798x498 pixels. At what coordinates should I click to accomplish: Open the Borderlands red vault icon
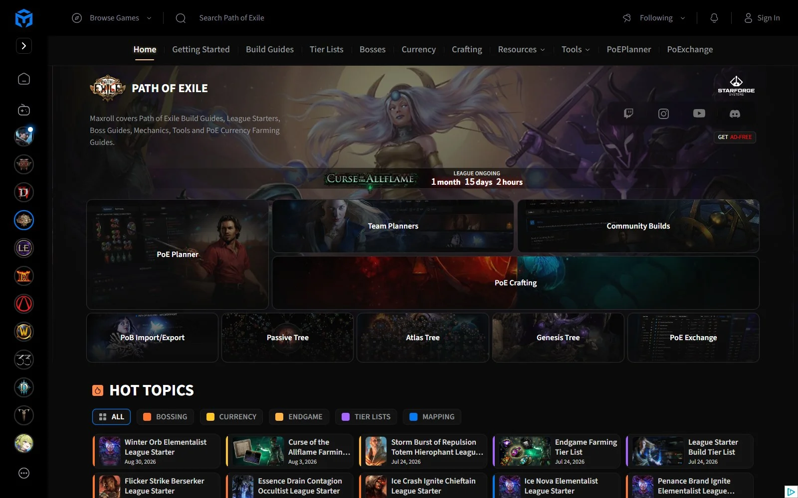pyautogui.click(x=24, y=304)
